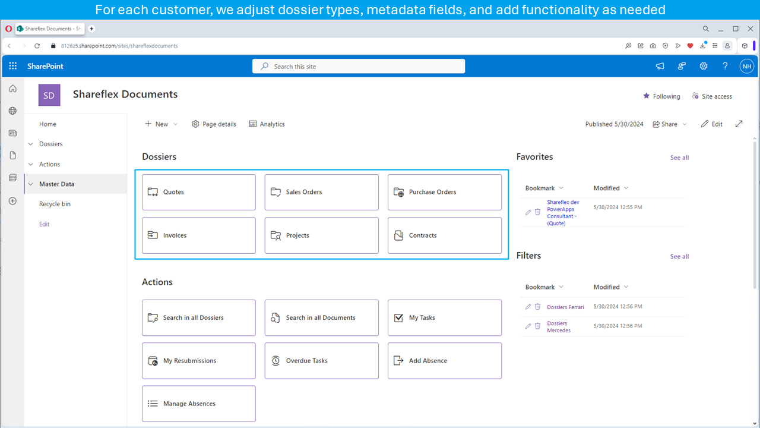
Task: Edit the Shareflex dev PowerApps bookmark with pencil
Action: tap(528, 212)
